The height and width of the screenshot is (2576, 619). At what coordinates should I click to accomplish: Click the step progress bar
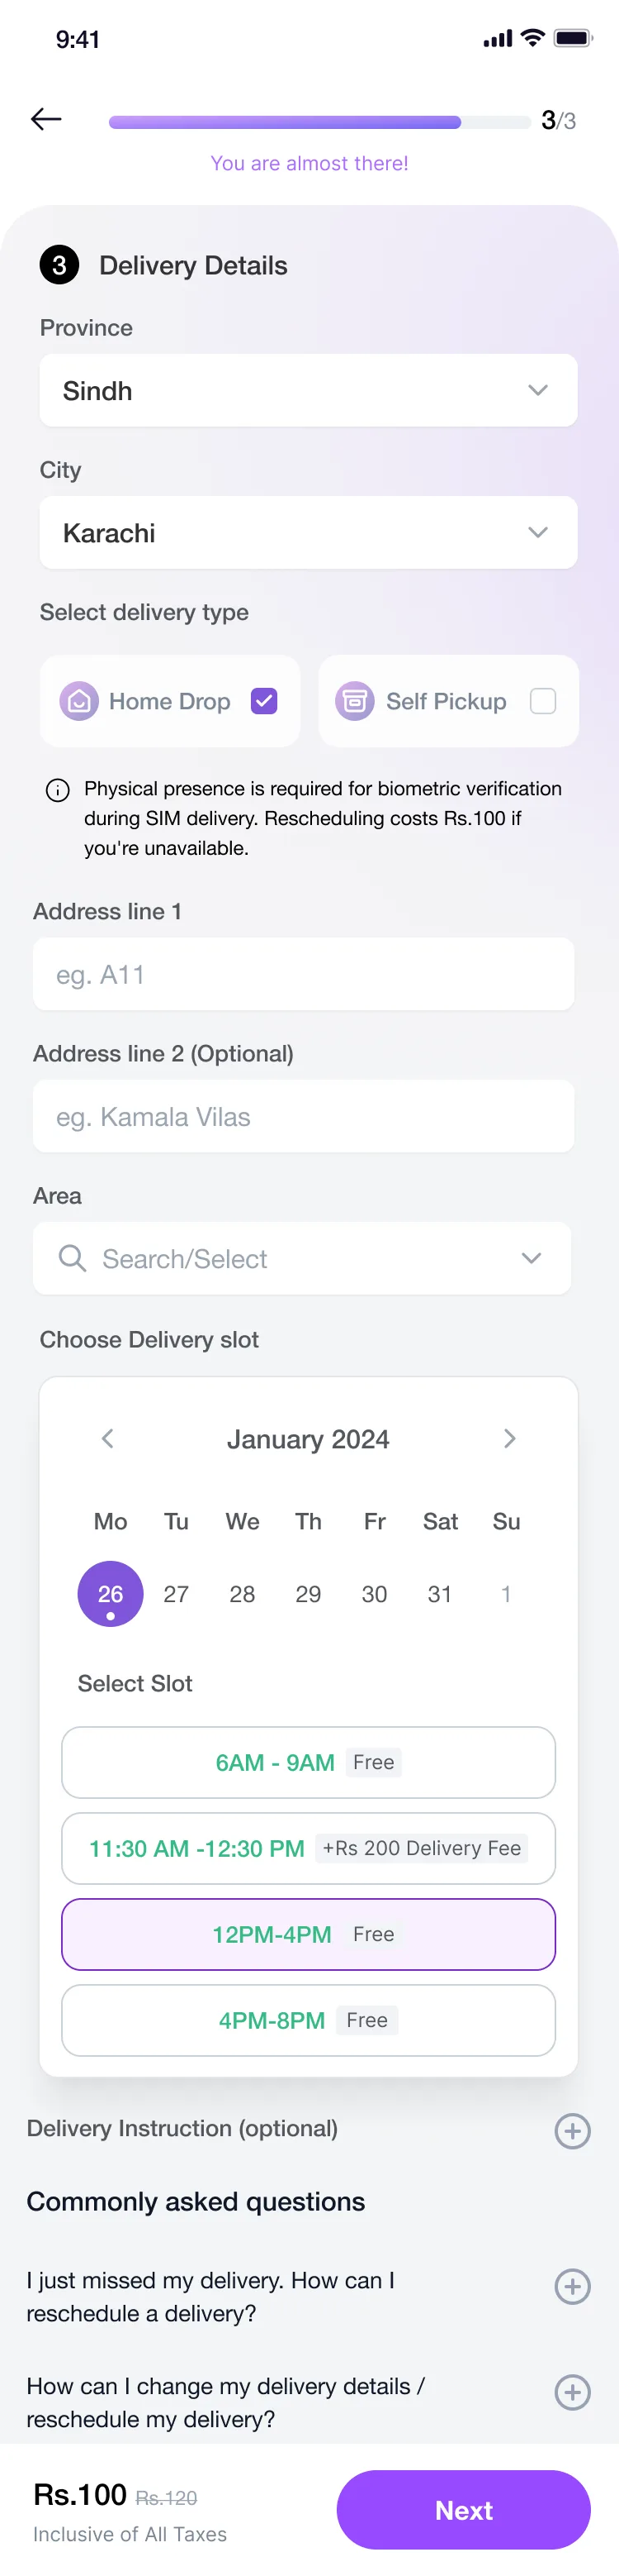click(319, 122)
